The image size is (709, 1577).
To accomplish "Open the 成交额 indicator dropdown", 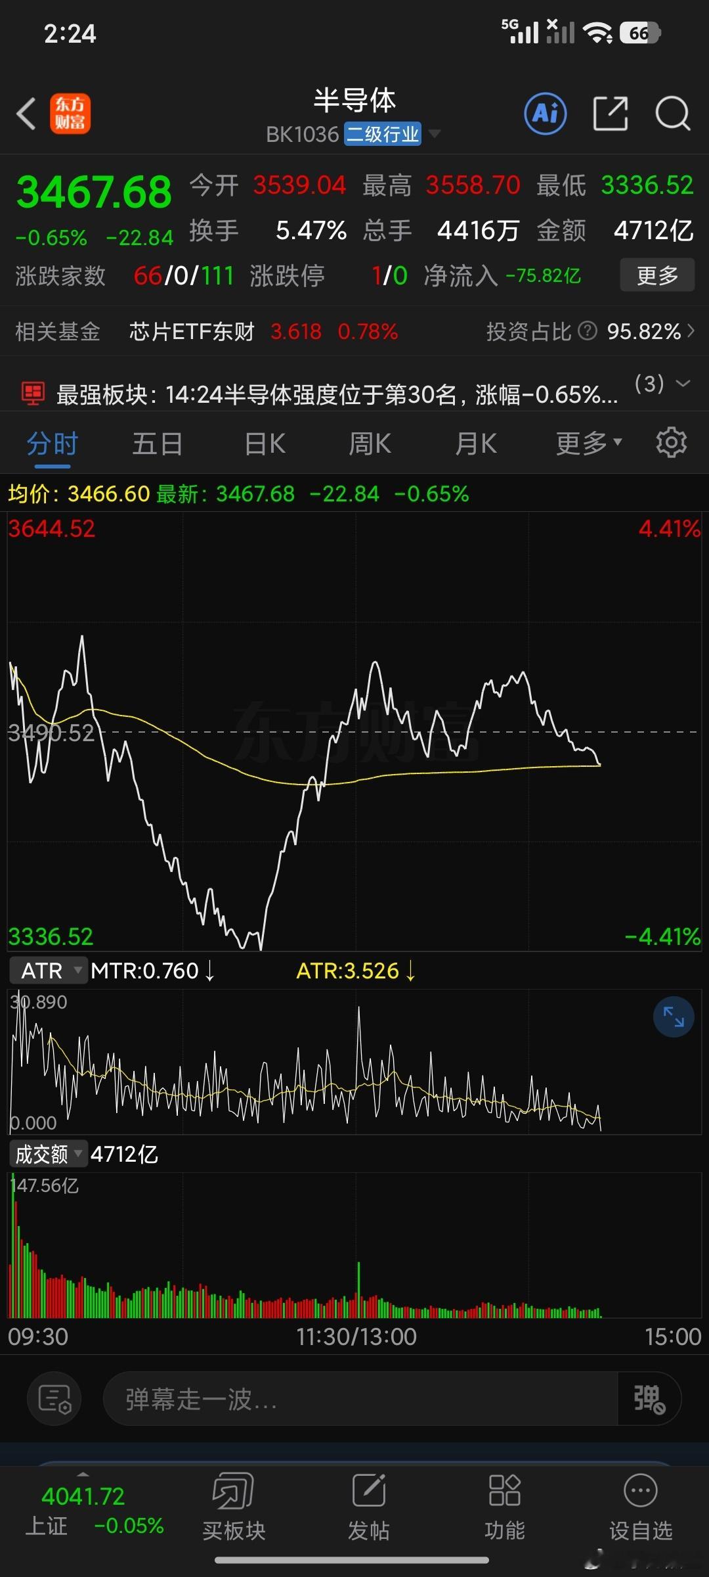I will 48,1154.
